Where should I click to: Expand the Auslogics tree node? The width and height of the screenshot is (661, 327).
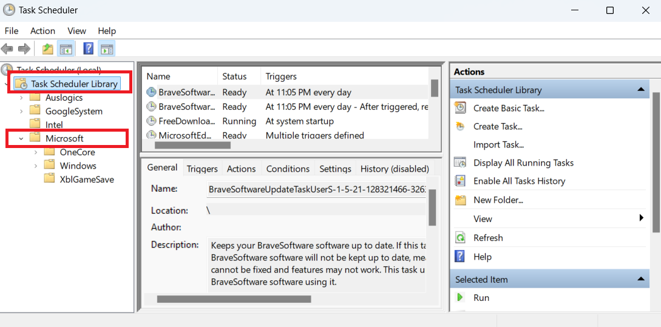(x=21, y=98)
